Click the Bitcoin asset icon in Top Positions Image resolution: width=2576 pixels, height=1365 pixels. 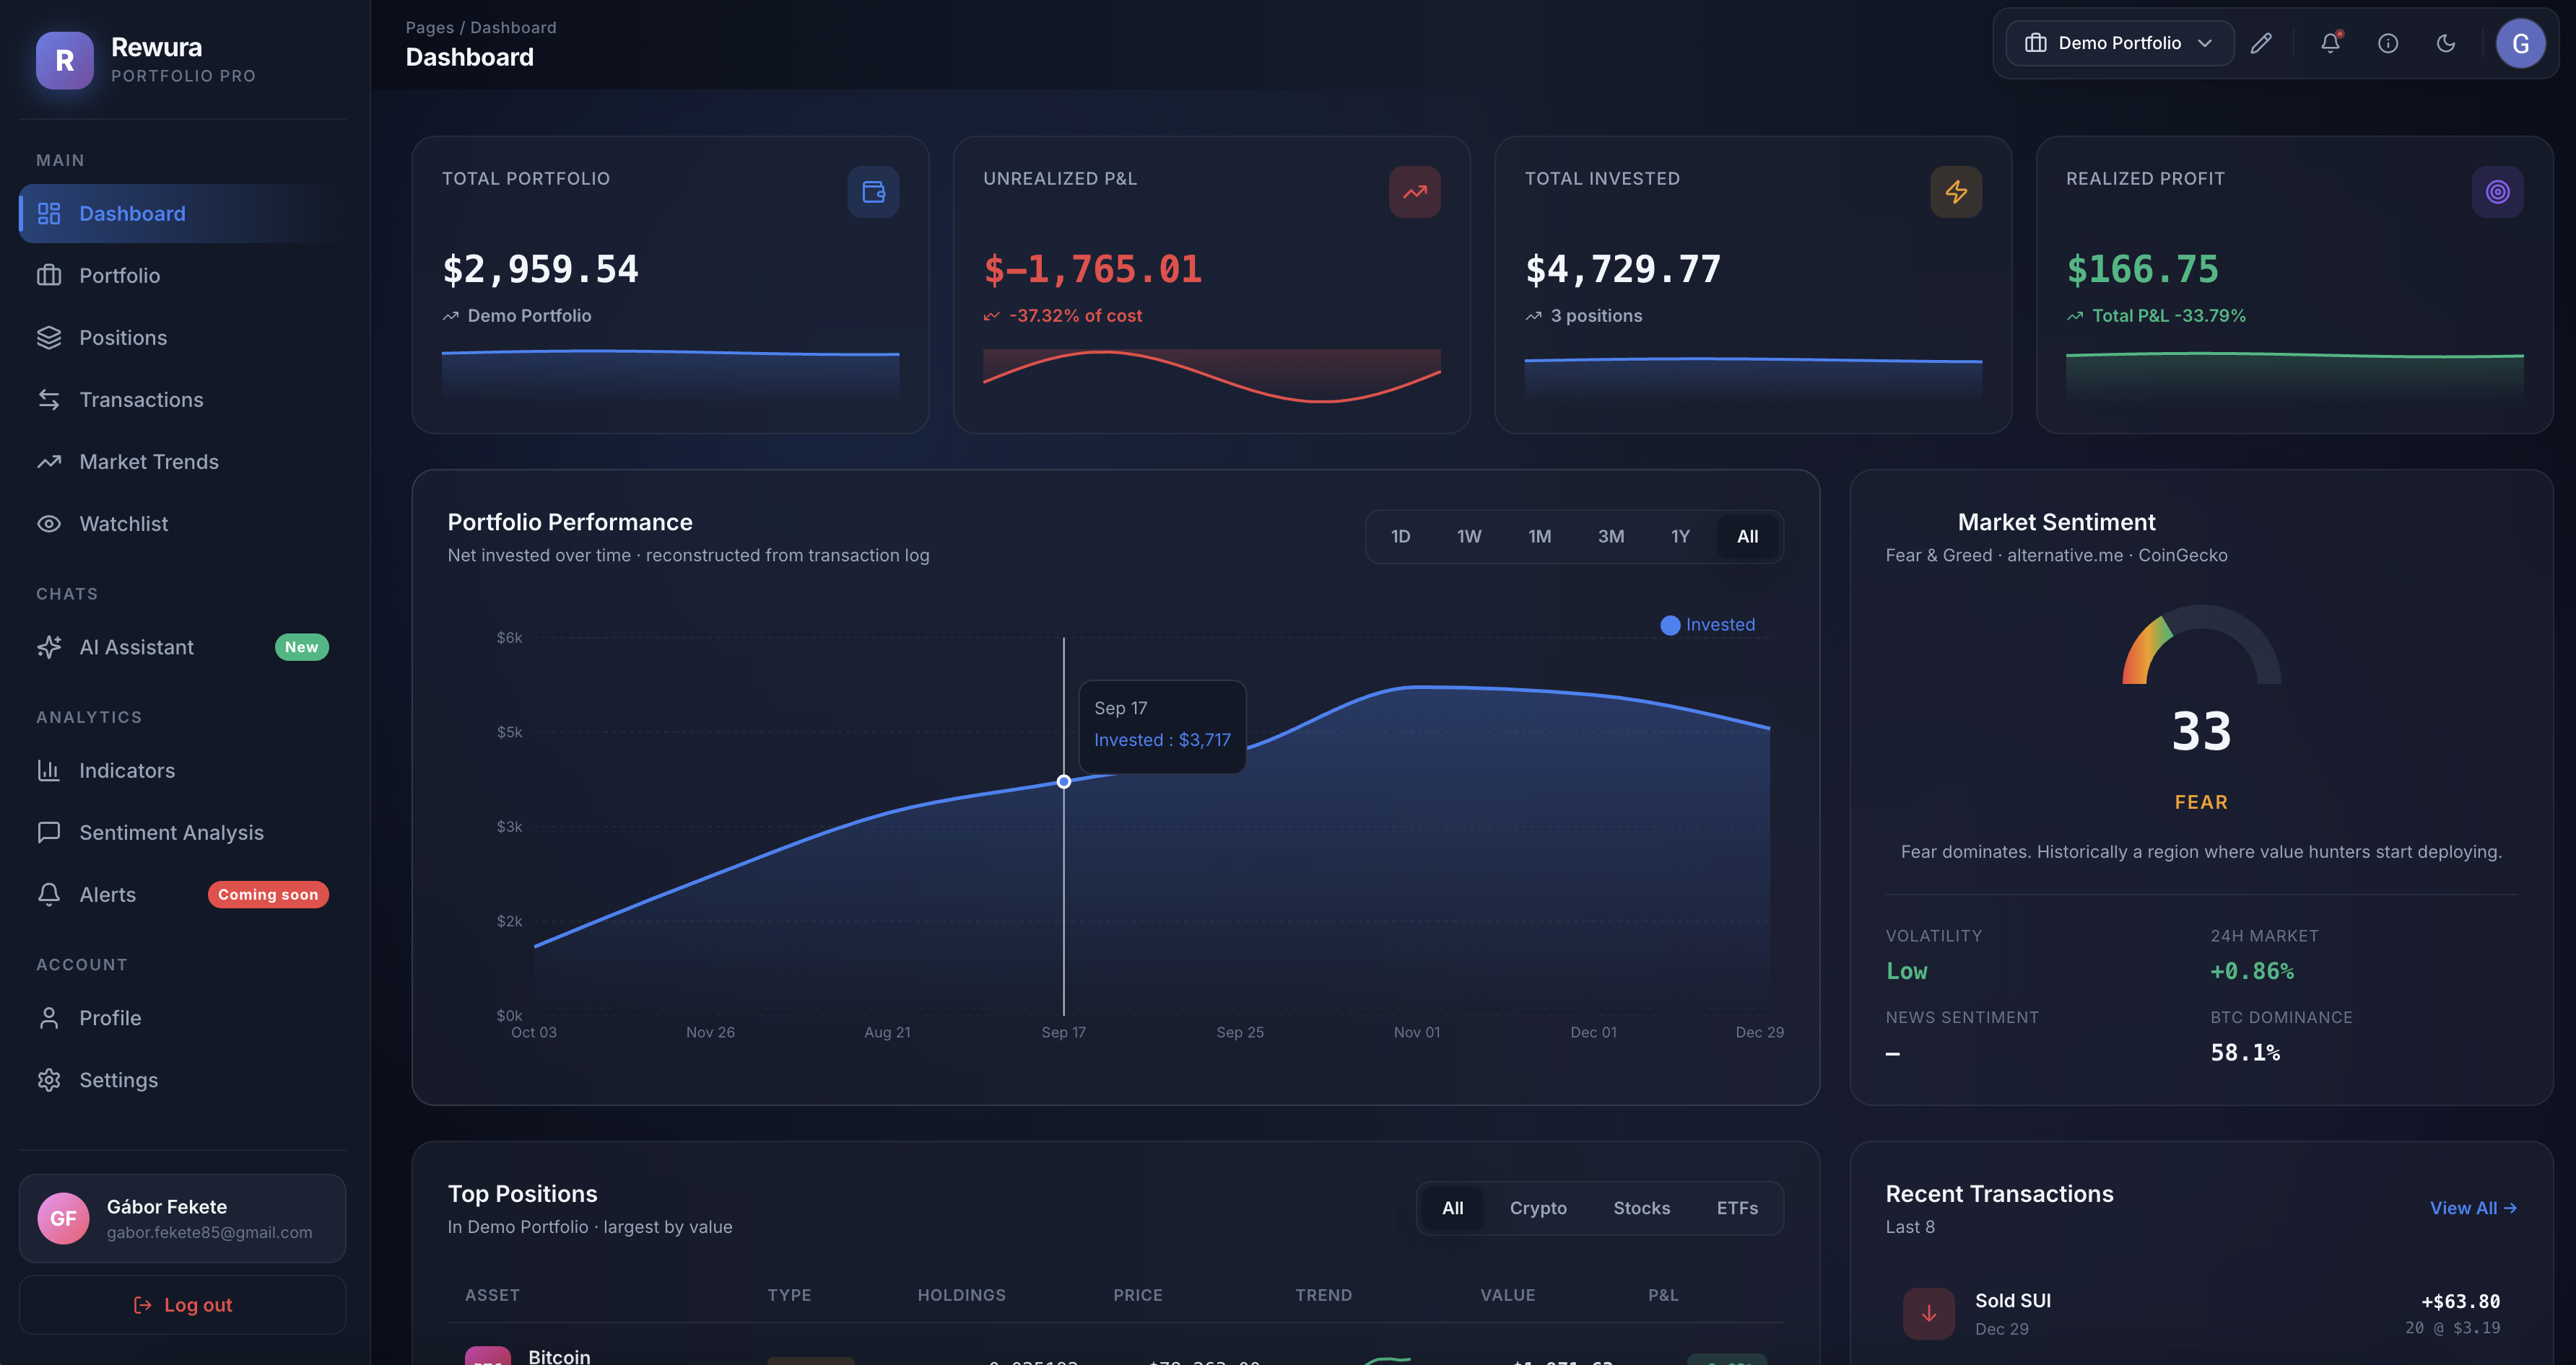(488, 1355)
